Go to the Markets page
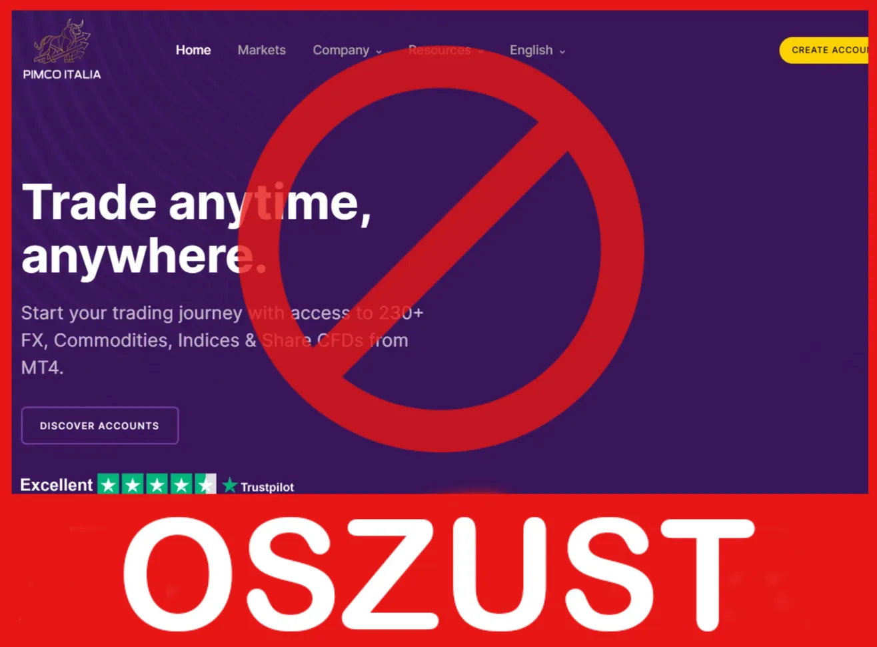Image resolution: width=877 pixels, height=647 pixels. coord(261,50)
